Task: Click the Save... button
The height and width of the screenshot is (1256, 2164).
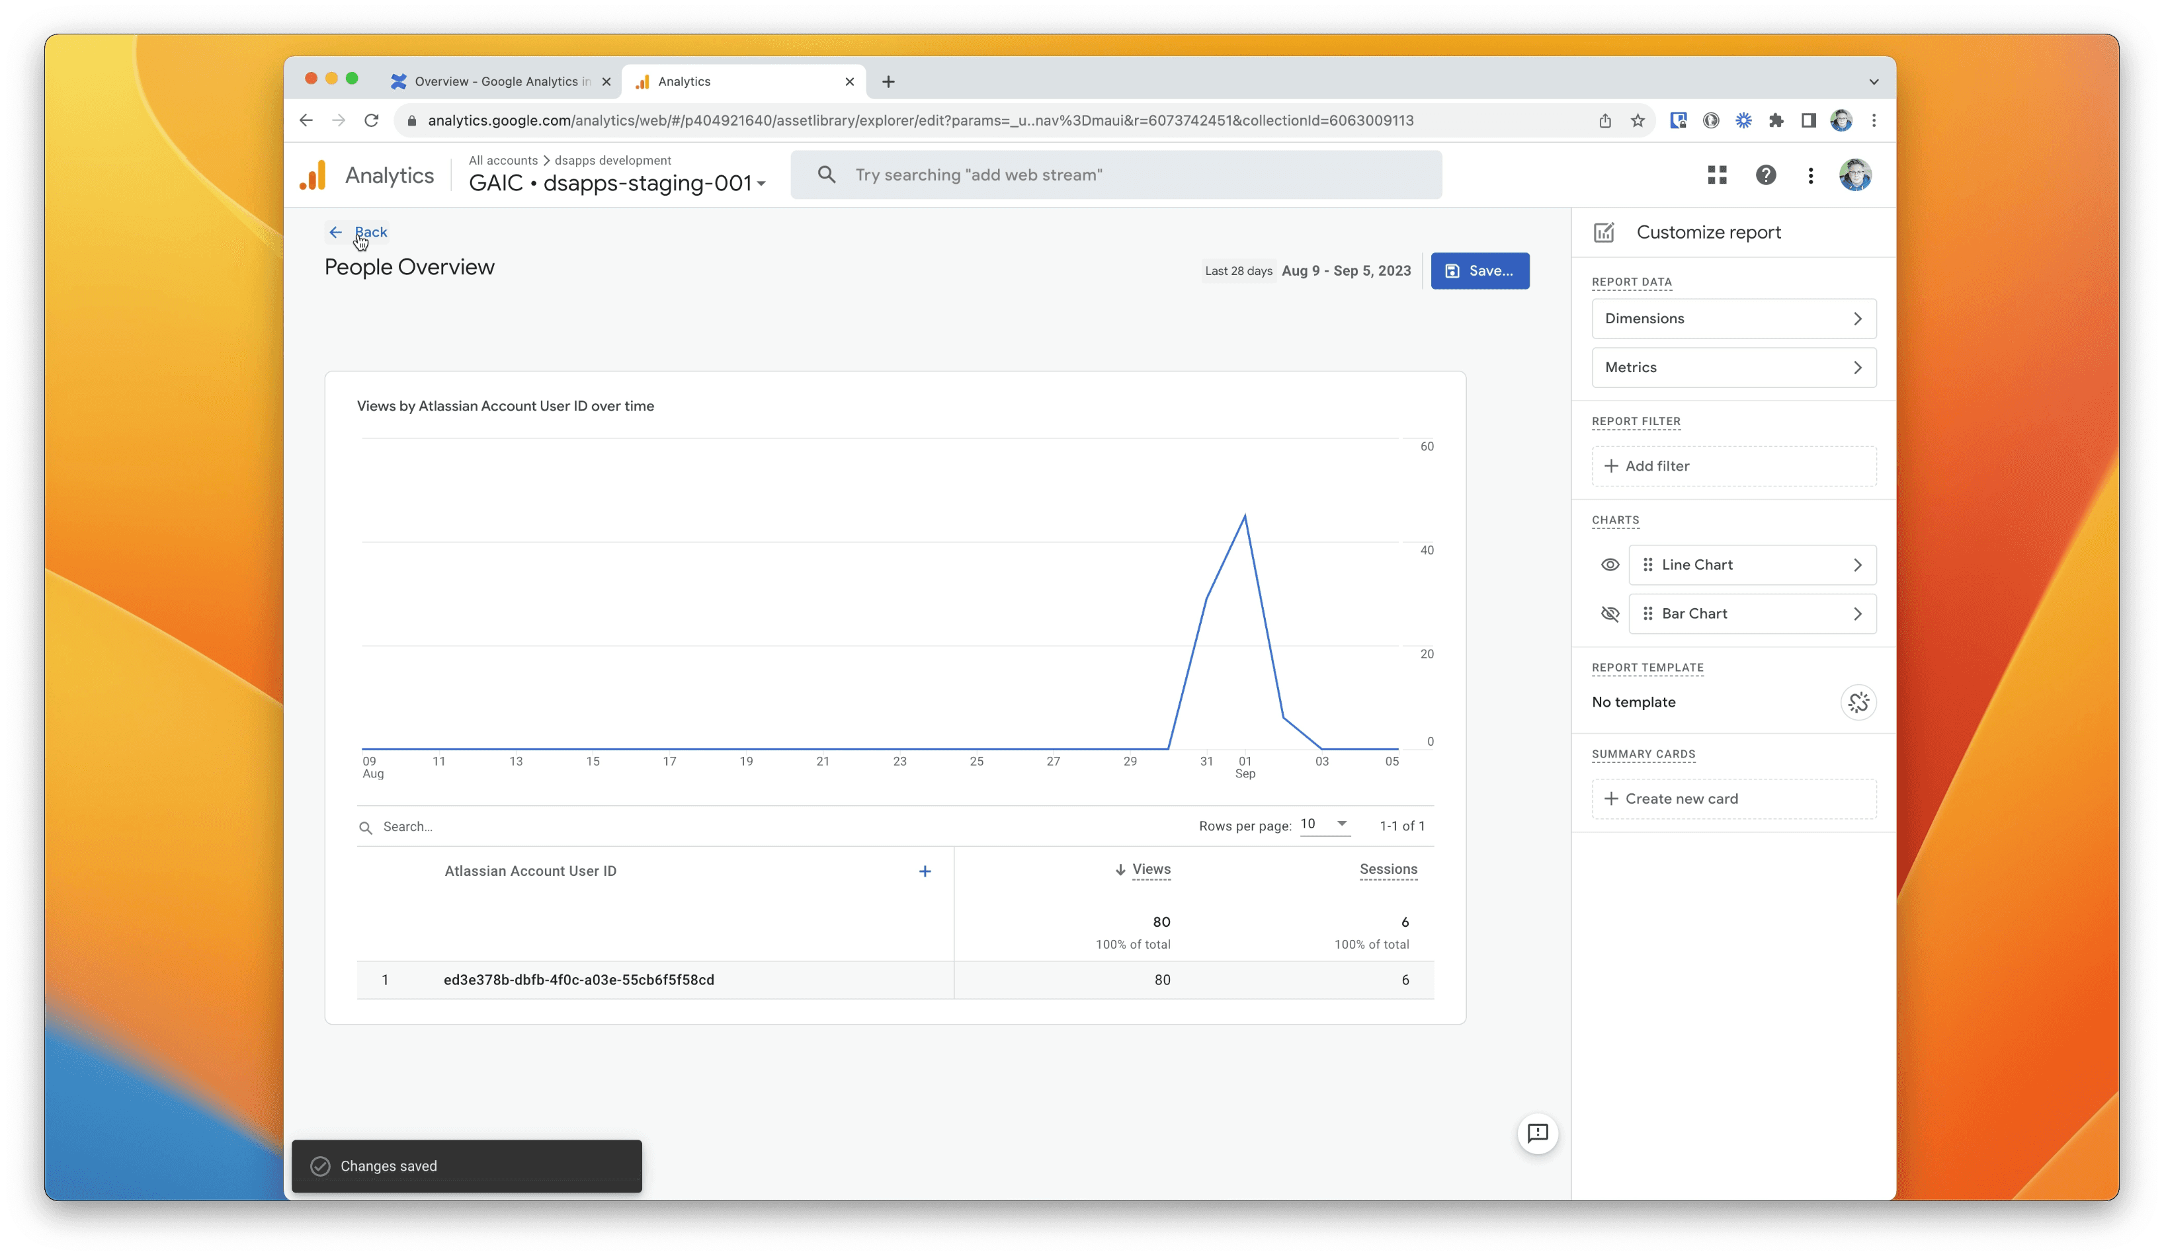Action: (x=1479, y=271)
